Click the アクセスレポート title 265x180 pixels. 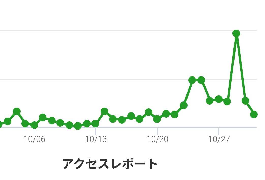click(x=110, y=164)
